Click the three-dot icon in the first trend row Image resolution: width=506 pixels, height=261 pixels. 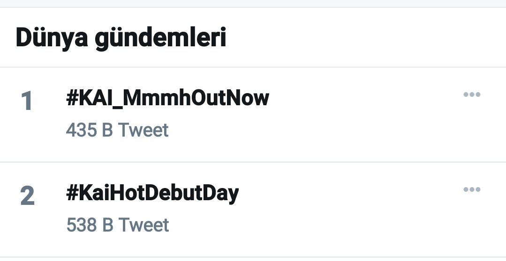471,94
